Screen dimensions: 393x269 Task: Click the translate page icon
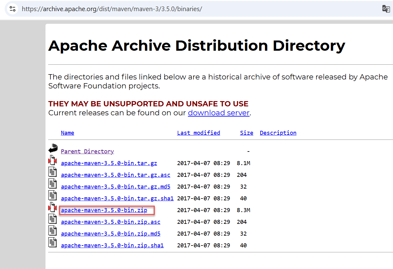[386, 9]
